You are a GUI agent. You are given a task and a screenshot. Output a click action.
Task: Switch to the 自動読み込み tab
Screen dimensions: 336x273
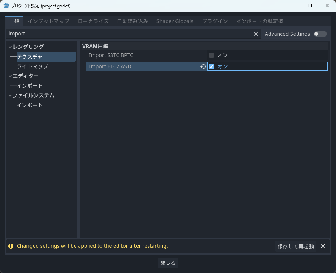(x=133, y=21)
